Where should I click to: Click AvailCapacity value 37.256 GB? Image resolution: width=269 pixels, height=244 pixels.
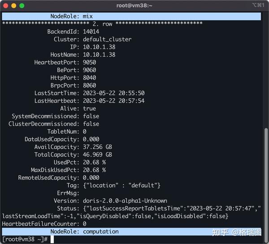97,147
